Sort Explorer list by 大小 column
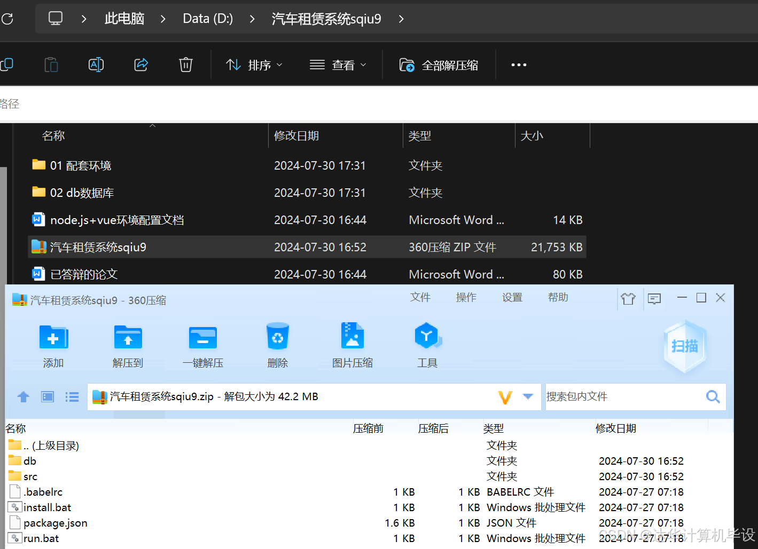Viewport: 758px width, 549px height. click(532, 136)
